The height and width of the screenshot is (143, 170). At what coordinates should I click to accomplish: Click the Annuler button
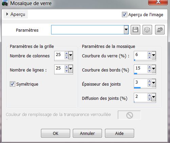pyautogui.click(x=87, y=133)
